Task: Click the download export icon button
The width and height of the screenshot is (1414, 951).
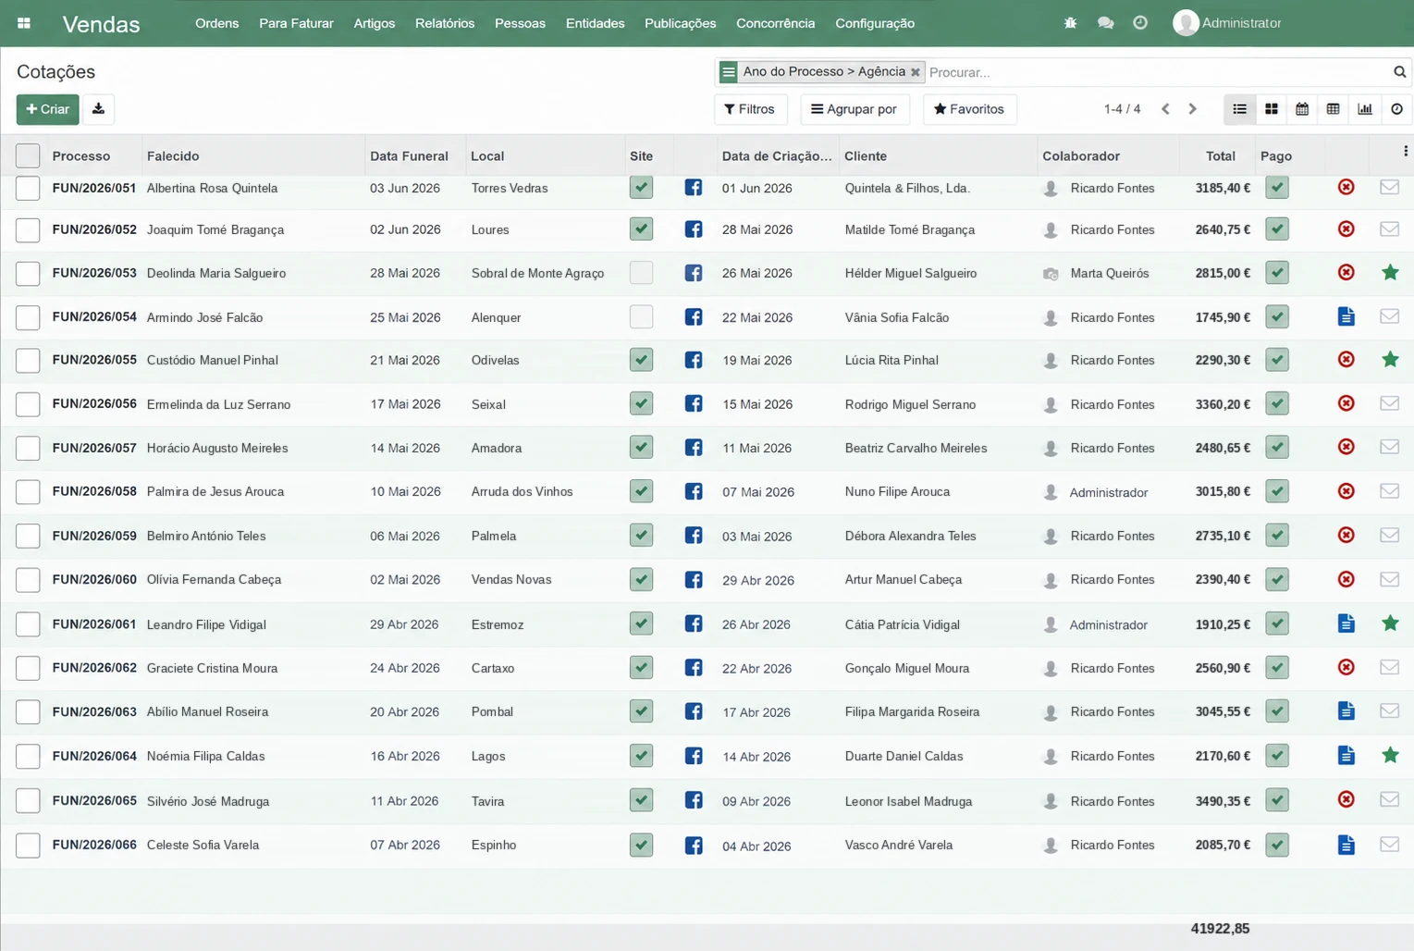Action: 98,109
